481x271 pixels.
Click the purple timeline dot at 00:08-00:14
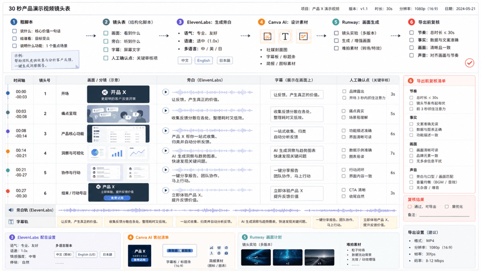pyautogui.click(x=8, y=131)
